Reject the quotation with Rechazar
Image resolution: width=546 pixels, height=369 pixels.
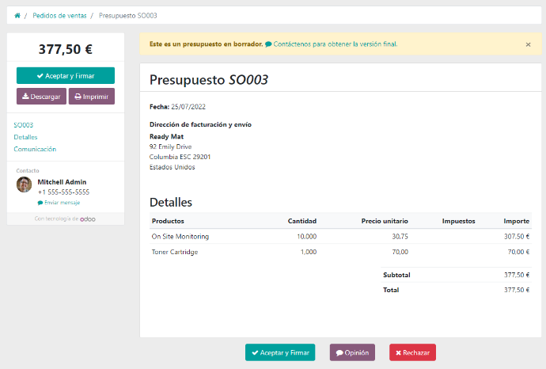pos(411,352)
